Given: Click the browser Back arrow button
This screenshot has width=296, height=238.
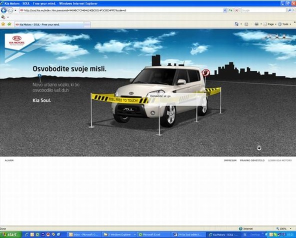Looking at the screenshot, I should [3, 10].
